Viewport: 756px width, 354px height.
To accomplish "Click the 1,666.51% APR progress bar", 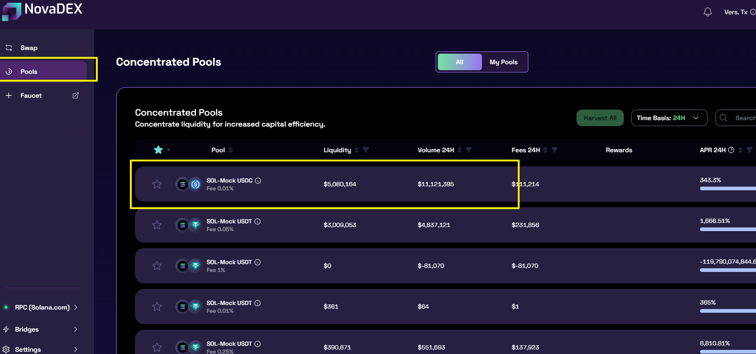I will pyautogui.click(x=728, y=229).
